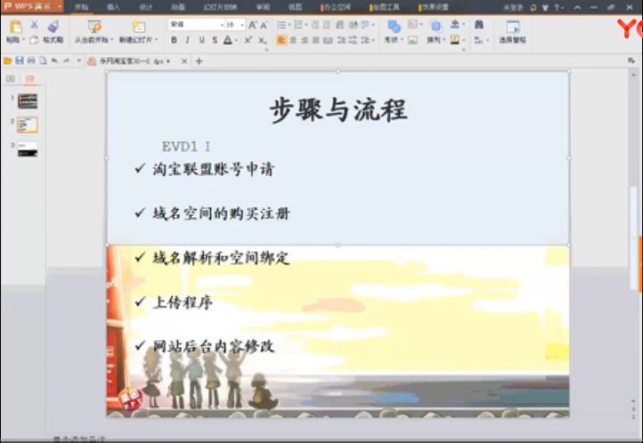Click the Cut scissors icon
Image resolution: width=643 pixels, height=443 pixels.
click(34, 25)
